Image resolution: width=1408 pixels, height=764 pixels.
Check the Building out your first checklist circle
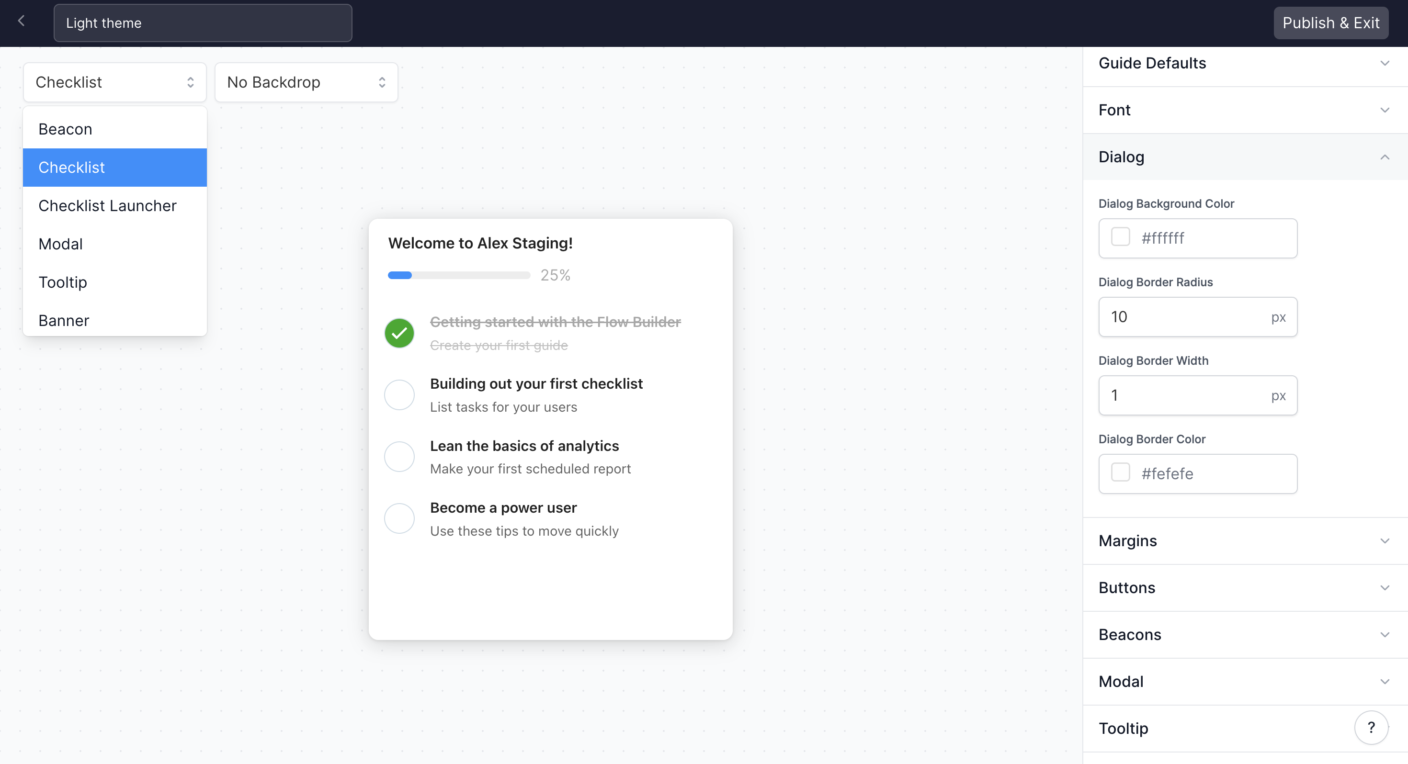pyautogui.click(x=399, y=395)
